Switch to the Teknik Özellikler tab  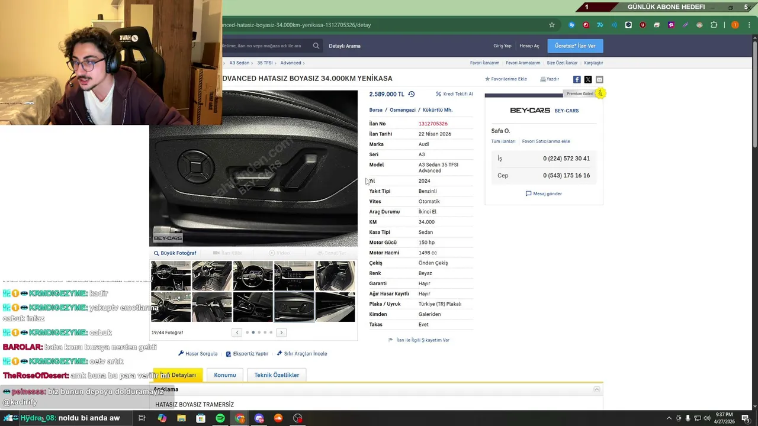pos(277,375)
